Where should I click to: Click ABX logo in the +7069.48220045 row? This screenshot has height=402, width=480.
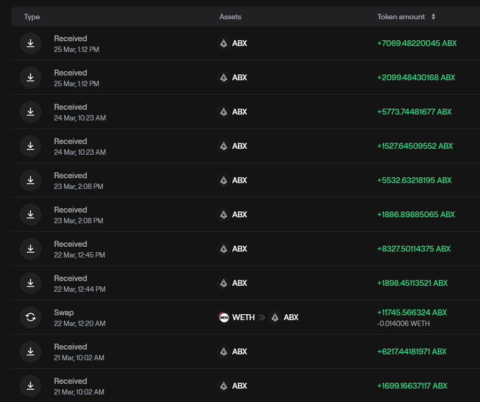click(x=224, y=43)
